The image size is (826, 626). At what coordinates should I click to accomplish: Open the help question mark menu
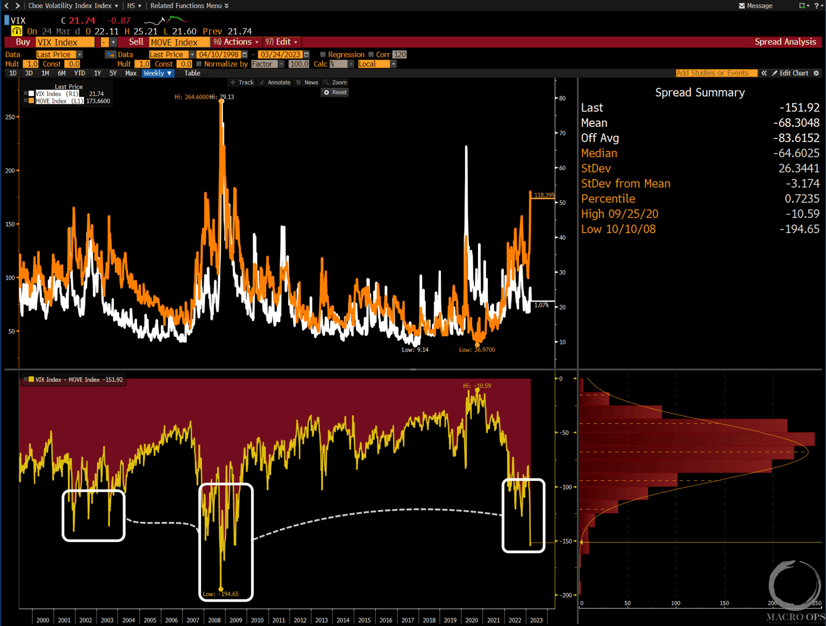[x=819, y=6]
